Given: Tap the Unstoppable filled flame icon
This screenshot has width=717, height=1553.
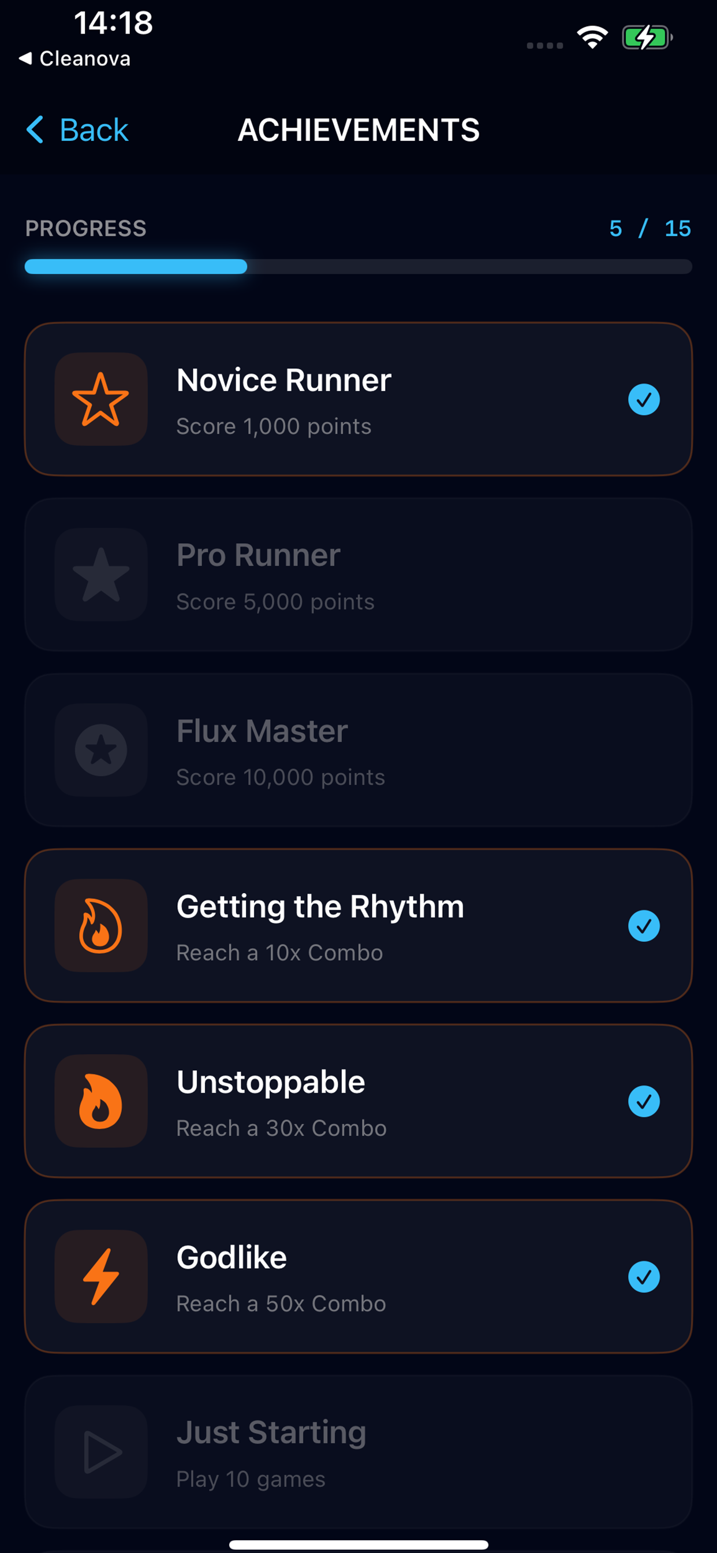Looking at the screenshot, I should coord(100,1101).
